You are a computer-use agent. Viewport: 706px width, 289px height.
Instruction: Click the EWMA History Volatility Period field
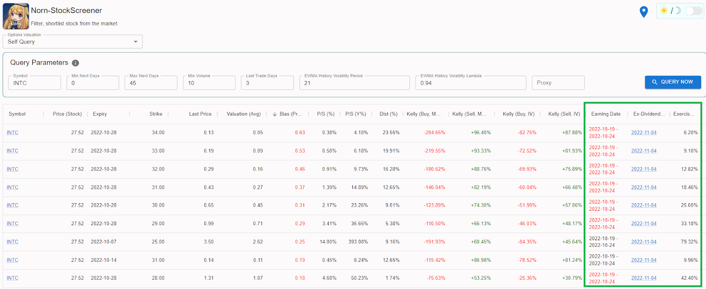point(355,83)
